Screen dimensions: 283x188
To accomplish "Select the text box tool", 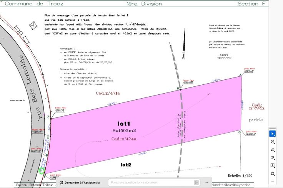I will click(x=273, y=166).
